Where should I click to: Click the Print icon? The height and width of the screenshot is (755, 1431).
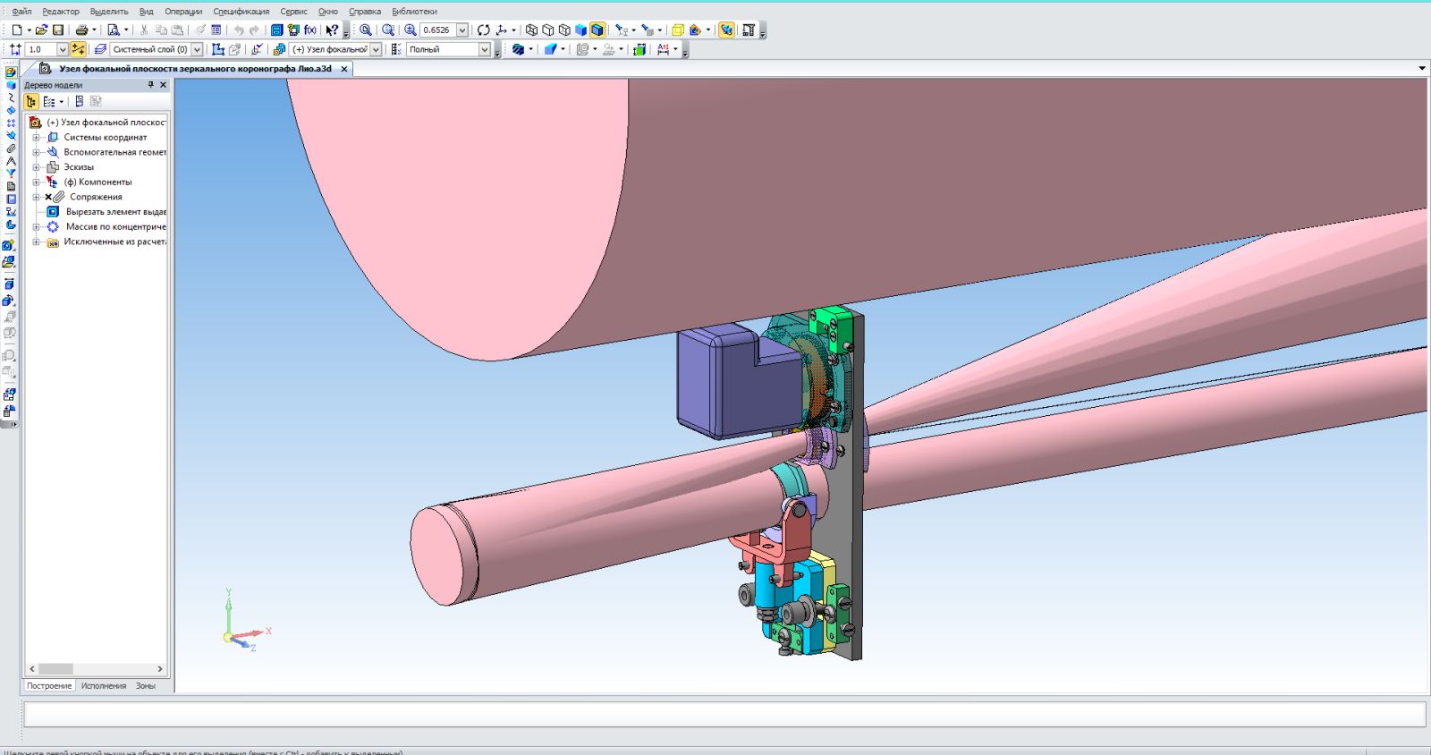pos(81,30)
